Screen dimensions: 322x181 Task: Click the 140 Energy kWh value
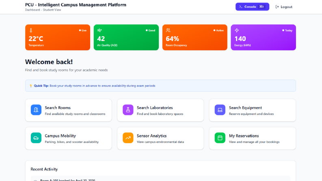(x=240, y=39)
